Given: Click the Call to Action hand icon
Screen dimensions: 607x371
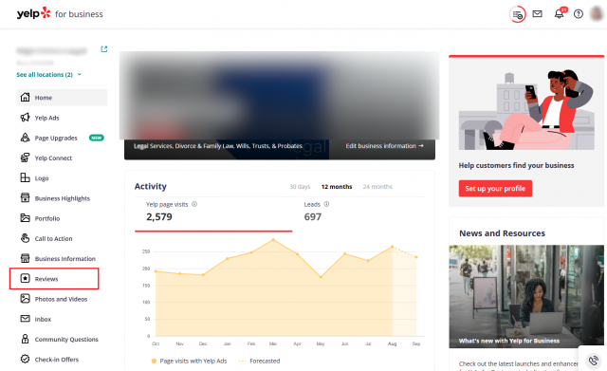Looking at the screenshot, I should click(x=25, y=238).
